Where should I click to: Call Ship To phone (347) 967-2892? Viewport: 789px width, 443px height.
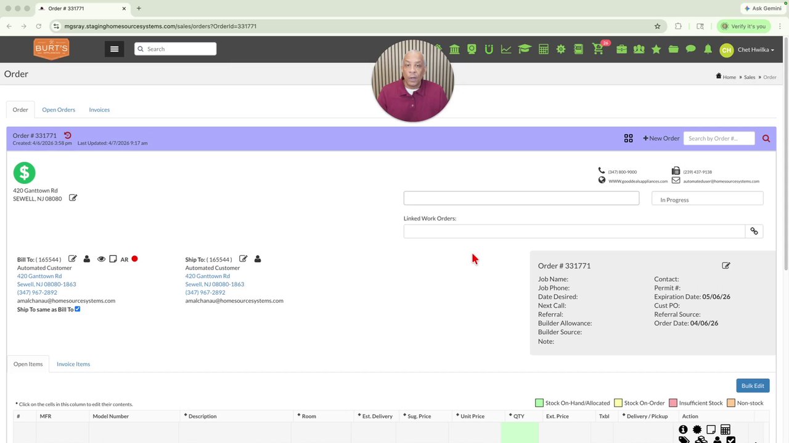tap(205, 293)
